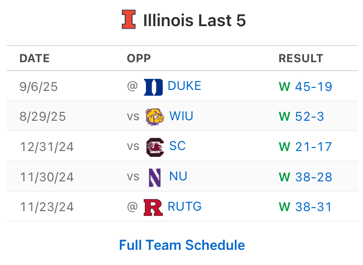The width and height of the screenshot is (363, 265).
Task: View the 38-31 game result
Action: (313, 208)
